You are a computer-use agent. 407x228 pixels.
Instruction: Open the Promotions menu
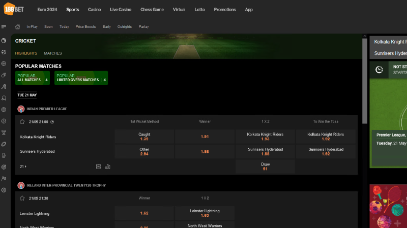(225, 10)
